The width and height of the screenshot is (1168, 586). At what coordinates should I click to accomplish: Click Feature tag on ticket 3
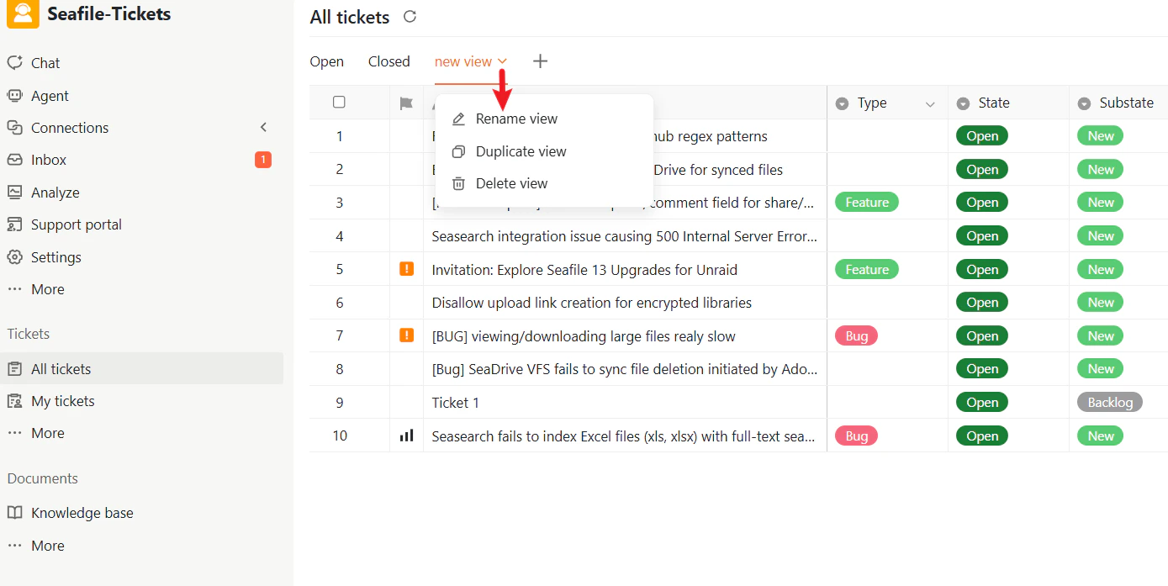point(867,203)
